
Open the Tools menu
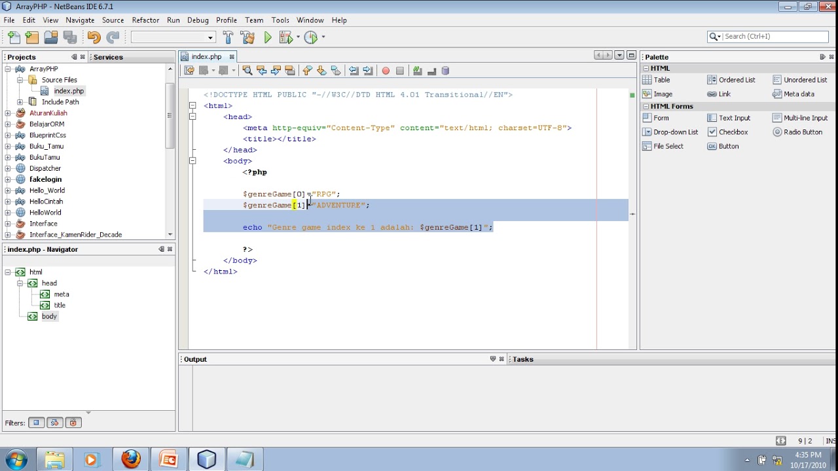[x=280, y=20]
